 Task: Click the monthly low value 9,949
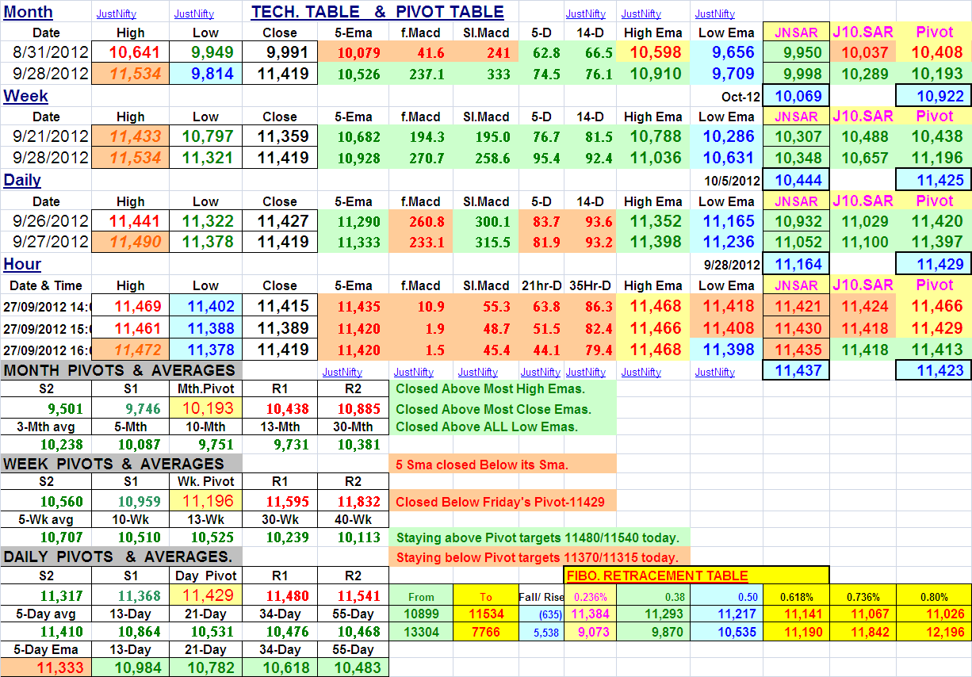click(205, 53)
